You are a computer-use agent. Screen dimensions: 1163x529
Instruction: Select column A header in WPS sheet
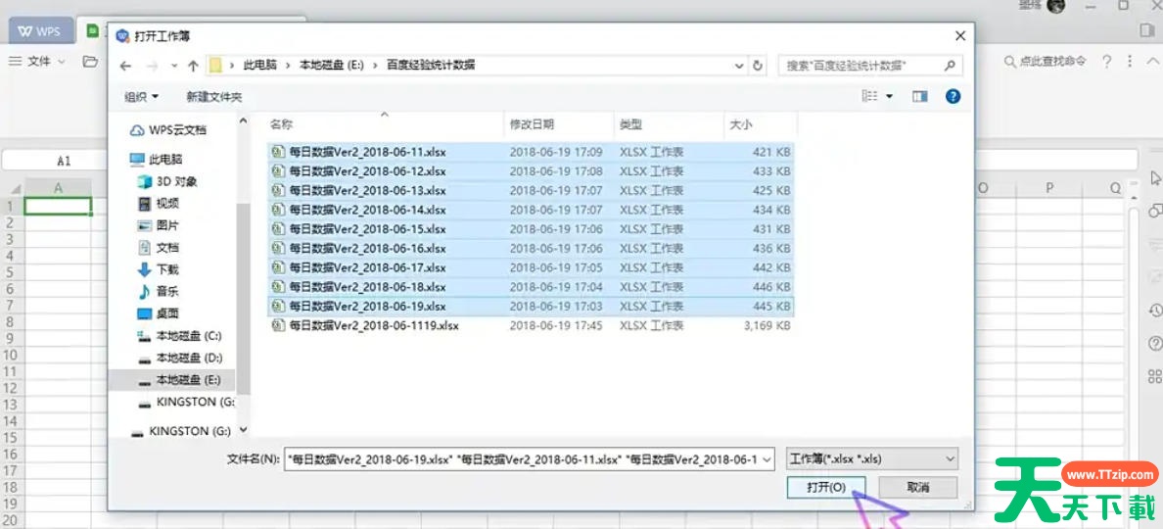(x=58, y=188)
